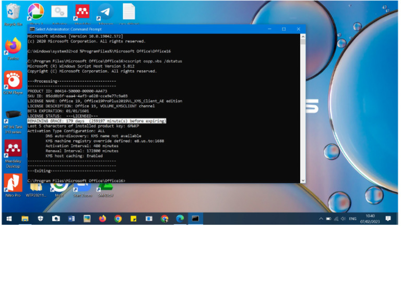
Task: Click the Last 5 characters product key line
Action: point(83,126)
